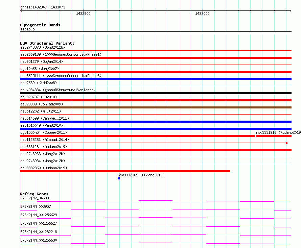
Task: Open variant esv1010049 (Pang2010)
Action: point(42,125)
